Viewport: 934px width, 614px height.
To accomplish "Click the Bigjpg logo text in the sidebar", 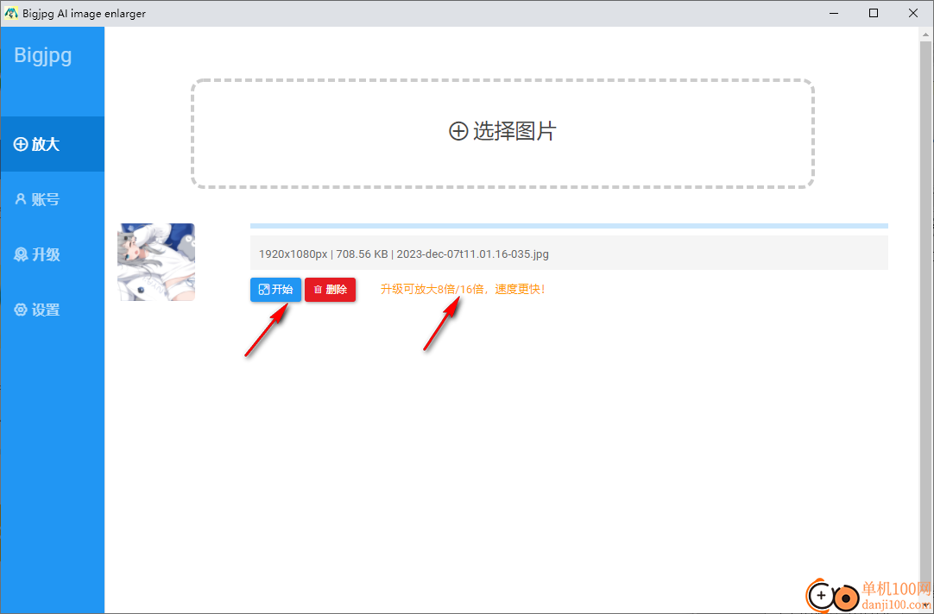I will click(43, 55).
